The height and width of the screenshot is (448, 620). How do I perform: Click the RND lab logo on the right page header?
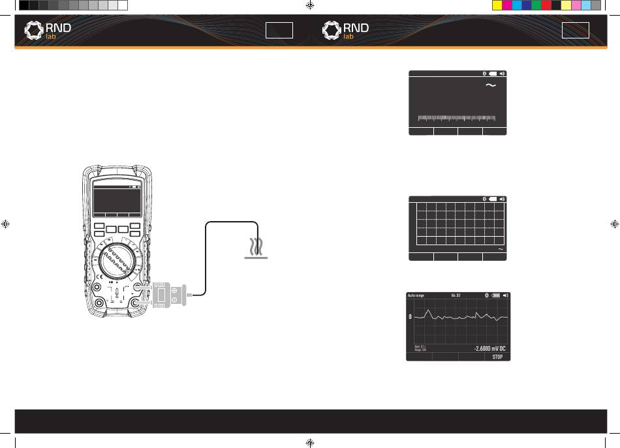(x=345, y=30)
